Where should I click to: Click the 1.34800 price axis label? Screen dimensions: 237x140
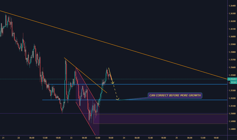232,129
